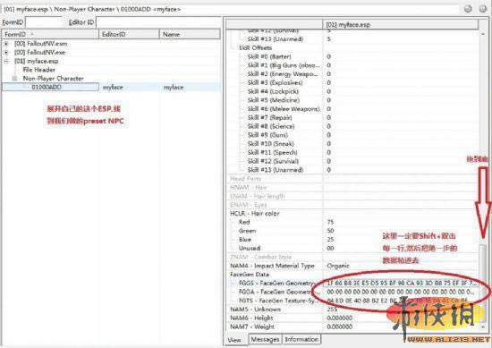This screenshot has height=348, width=492.
Task: Expand the [00] FalloutNV.exe node
Action: [x=6, y=53]
